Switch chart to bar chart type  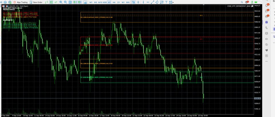pos(46,2)
